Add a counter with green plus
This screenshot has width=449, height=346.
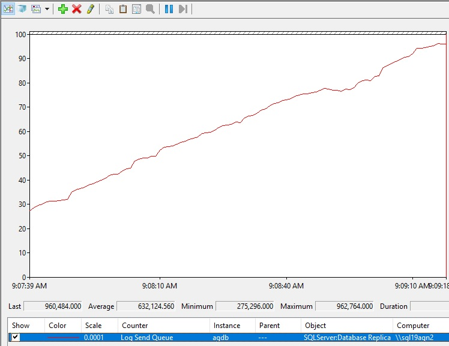[x=63, y=9]
